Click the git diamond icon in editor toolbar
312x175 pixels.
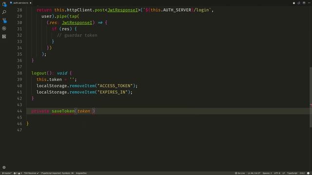tap(293, 3)
